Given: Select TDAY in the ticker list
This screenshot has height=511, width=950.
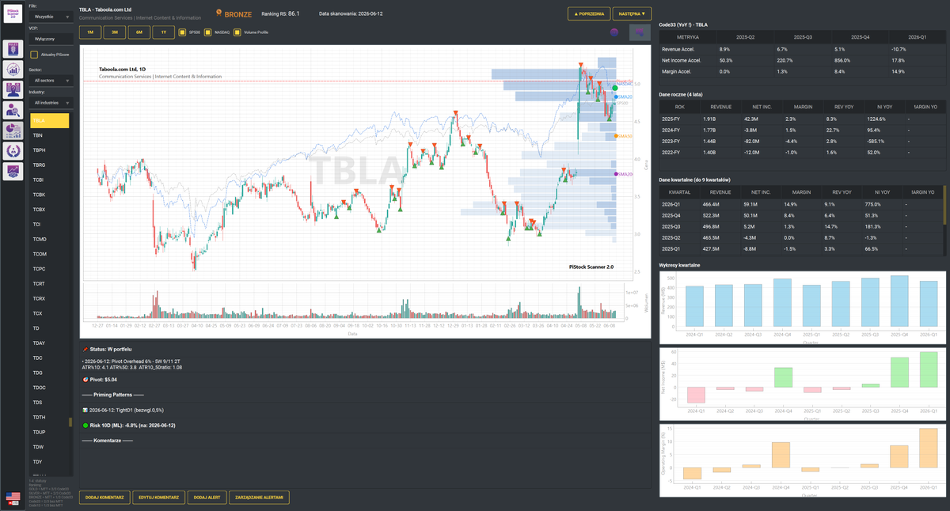Looking at the screenshot, I should tap(49, 343).
